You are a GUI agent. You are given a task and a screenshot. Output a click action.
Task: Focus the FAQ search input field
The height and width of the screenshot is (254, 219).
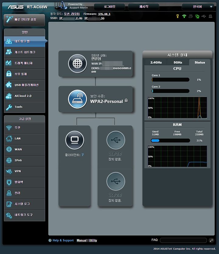click(x=183, y=240)
